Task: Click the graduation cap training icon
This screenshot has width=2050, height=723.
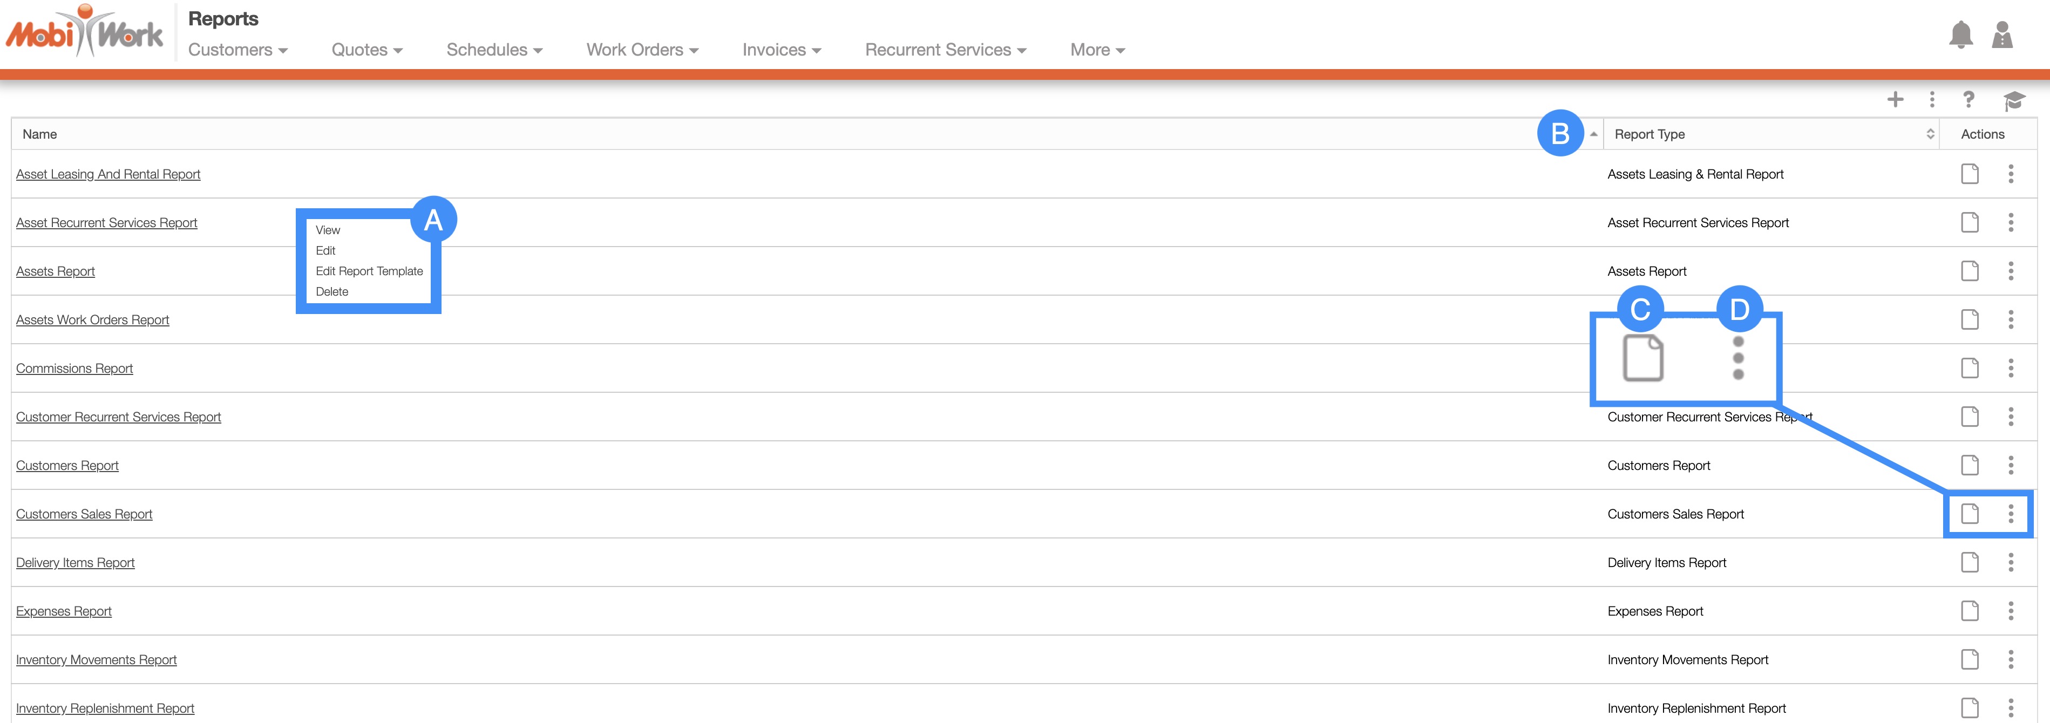Action: click(2013, 100)
